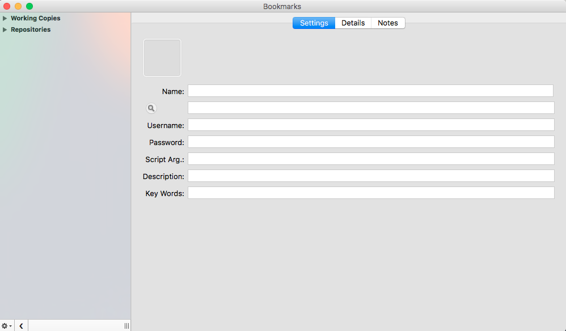Click the Password input field
The image size is (566, 331).
(x=370, y=142)
